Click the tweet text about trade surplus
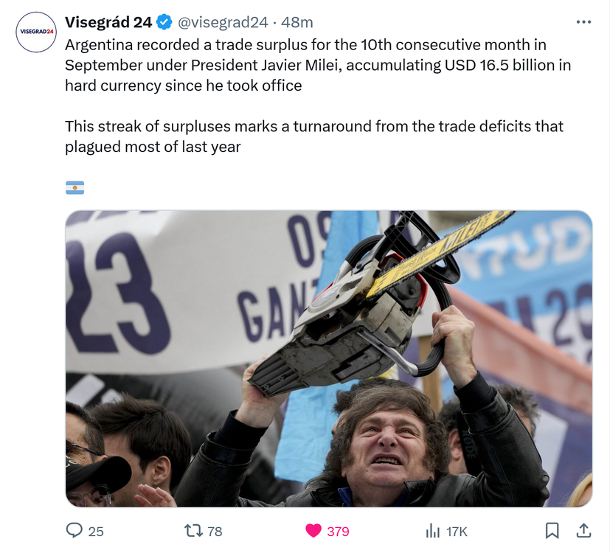Screen dimensions: 610x553 pos(318,65)
